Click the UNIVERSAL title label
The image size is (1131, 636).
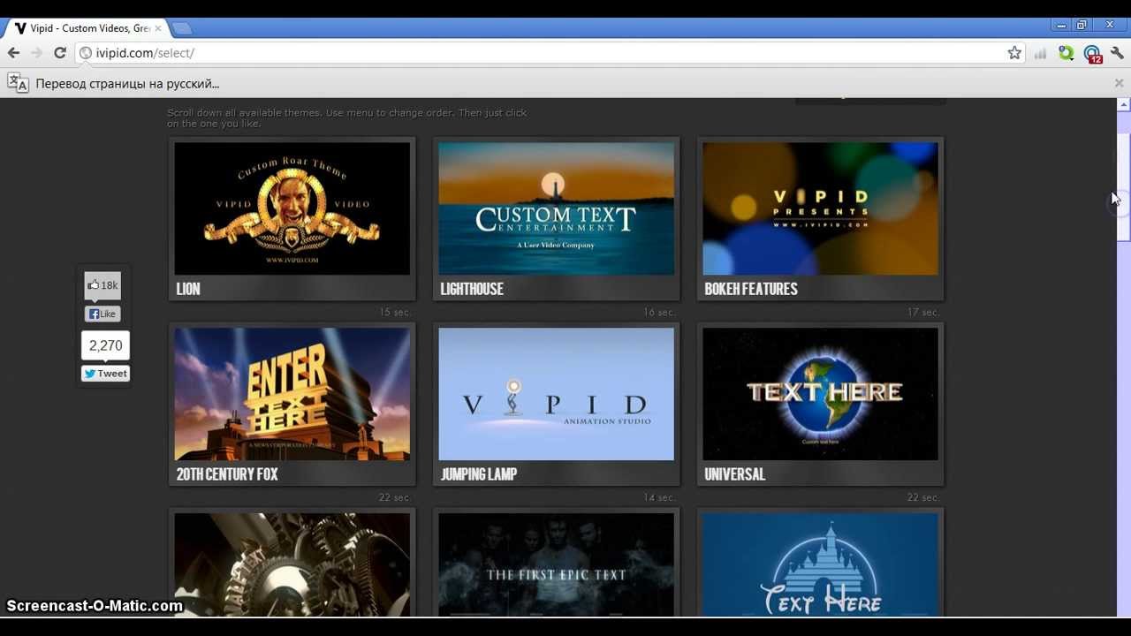[734, 474]
